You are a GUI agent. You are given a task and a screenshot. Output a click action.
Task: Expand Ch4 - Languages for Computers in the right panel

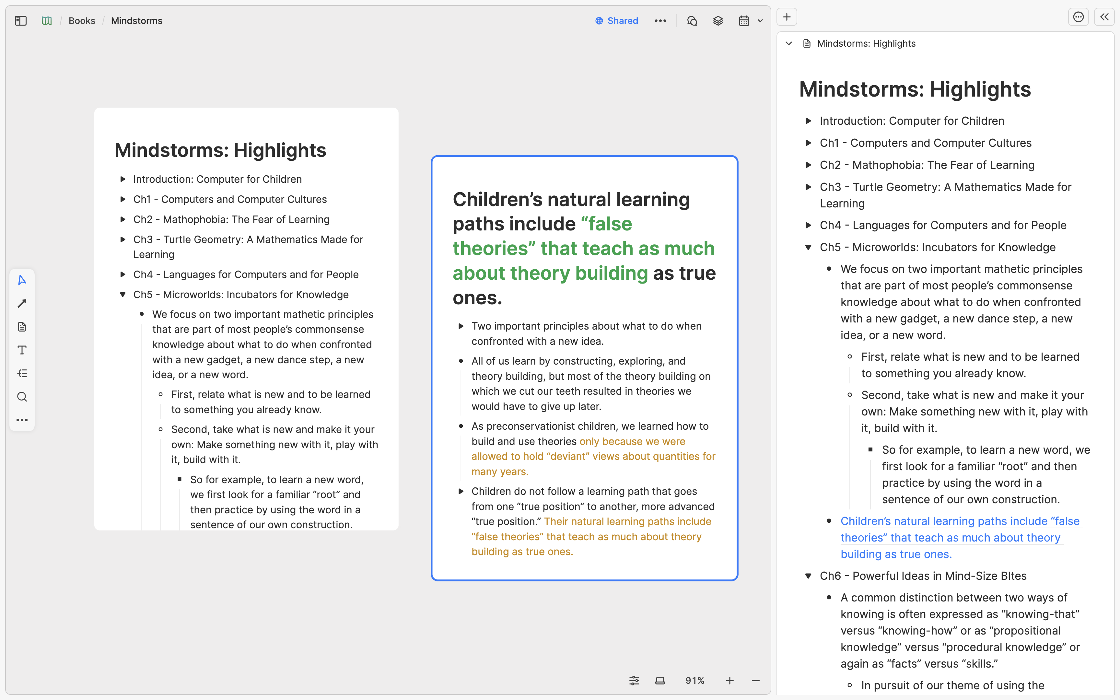[x=808, y=225]
